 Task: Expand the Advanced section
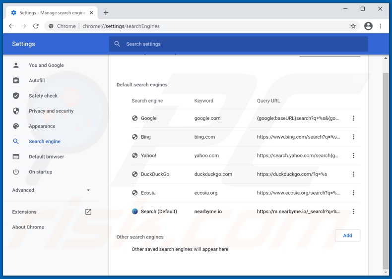[x=51, y=190]
